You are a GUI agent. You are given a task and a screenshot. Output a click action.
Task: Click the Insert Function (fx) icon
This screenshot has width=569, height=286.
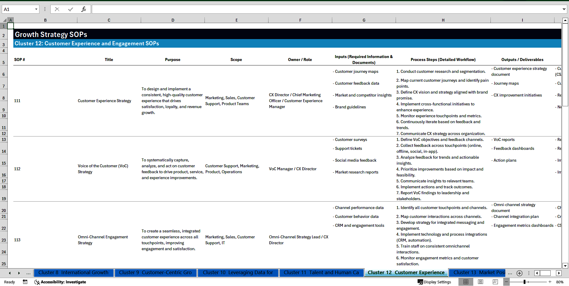[x=84, y=9]
